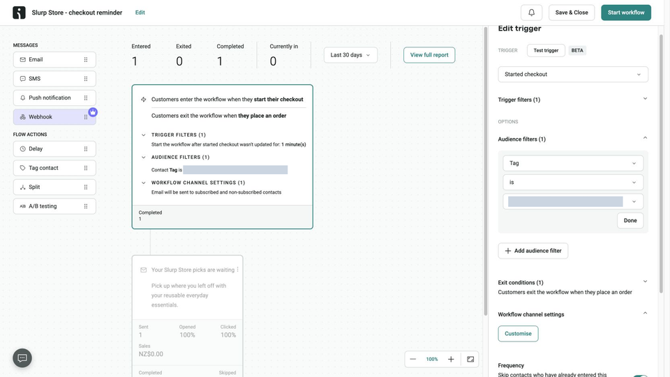
Task: Open the Last 30 days dropdown
Action: coord(350,55)
